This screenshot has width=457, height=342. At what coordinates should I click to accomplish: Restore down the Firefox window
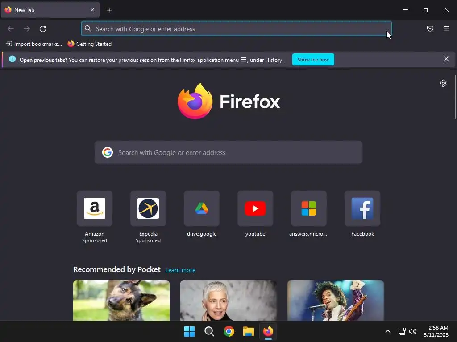click(426, 10)
